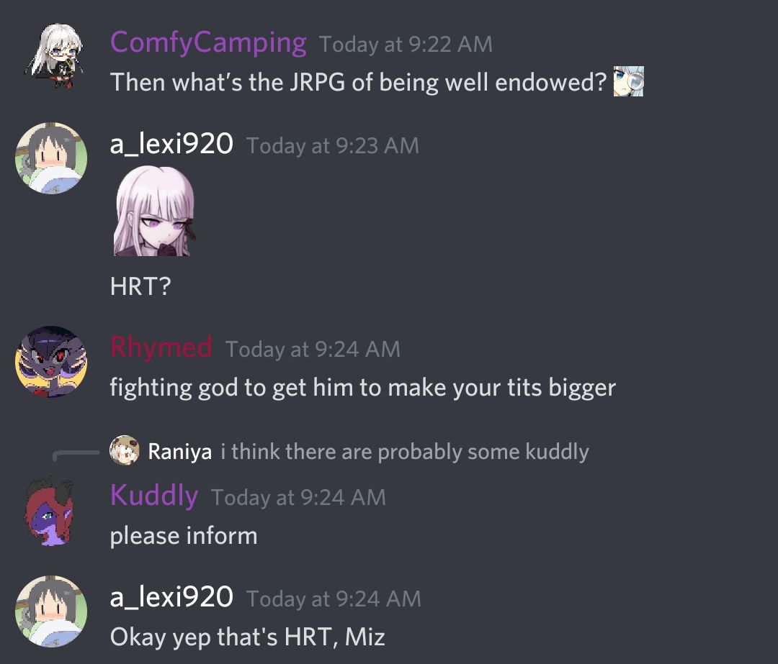Click a_lexi920 username above "Okay yep" message

(171, 597)
